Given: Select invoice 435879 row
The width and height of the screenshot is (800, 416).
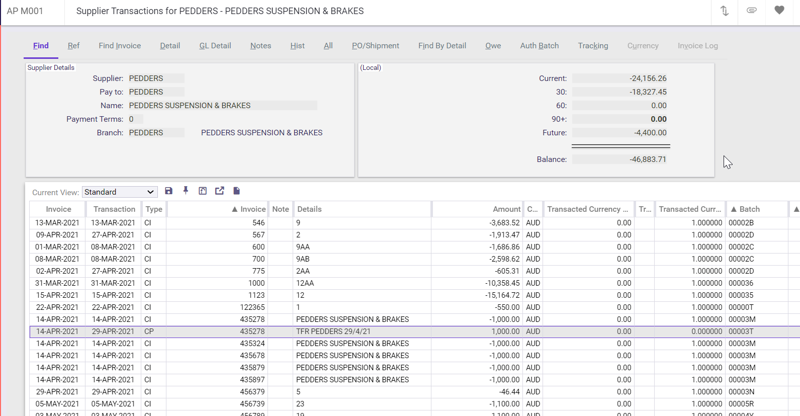Looking at the screenshot, I should click(x=414, y=368).
